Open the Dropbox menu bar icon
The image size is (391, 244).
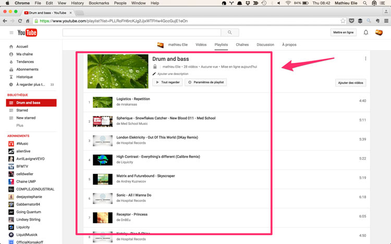248,3
